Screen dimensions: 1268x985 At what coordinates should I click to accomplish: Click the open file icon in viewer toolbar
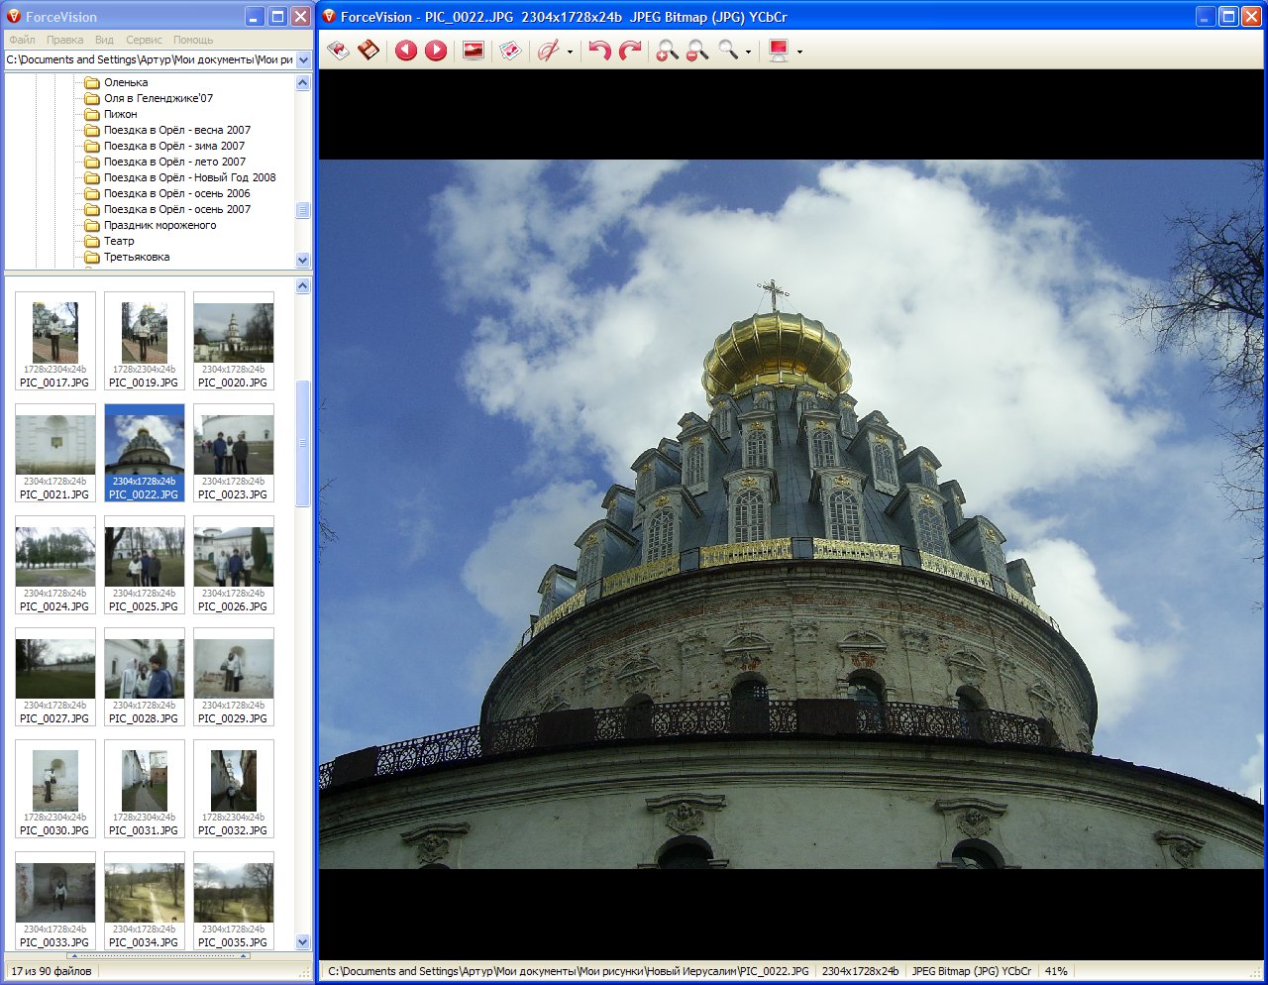[x=339, y=51]
